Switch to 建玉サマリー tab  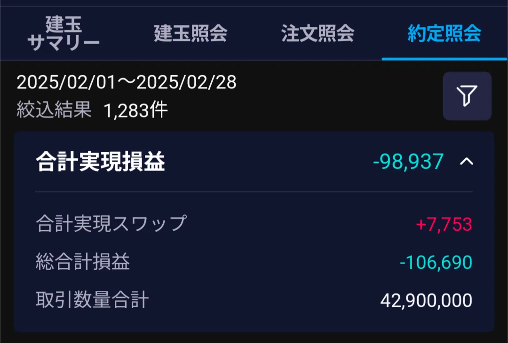[63, 33]
